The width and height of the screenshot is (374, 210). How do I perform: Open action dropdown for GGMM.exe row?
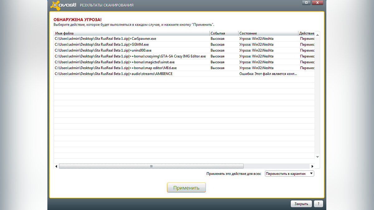coord(307,44)
